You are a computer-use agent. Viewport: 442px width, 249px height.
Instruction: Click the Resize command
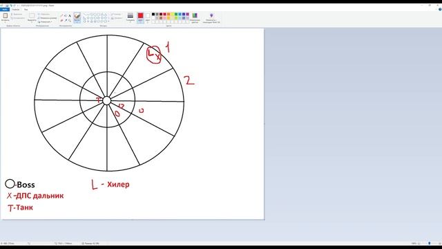48,18
